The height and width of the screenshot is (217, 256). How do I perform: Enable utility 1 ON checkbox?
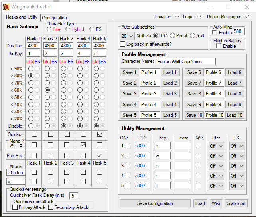(x=127, y=145)
